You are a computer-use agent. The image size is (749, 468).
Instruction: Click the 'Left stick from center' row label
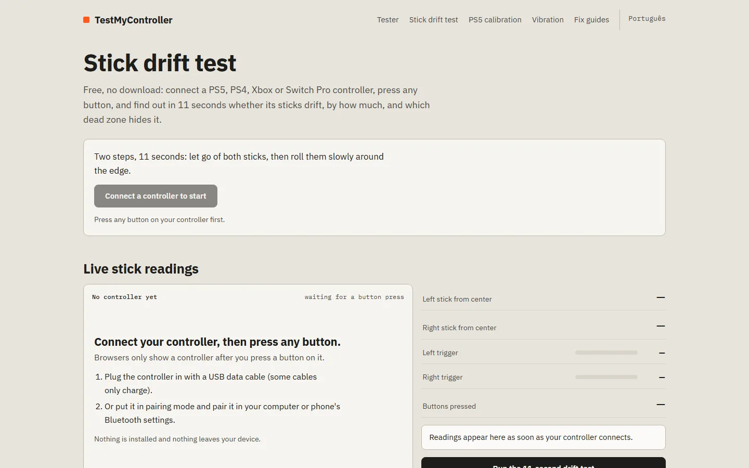click(x=457, y=299)
